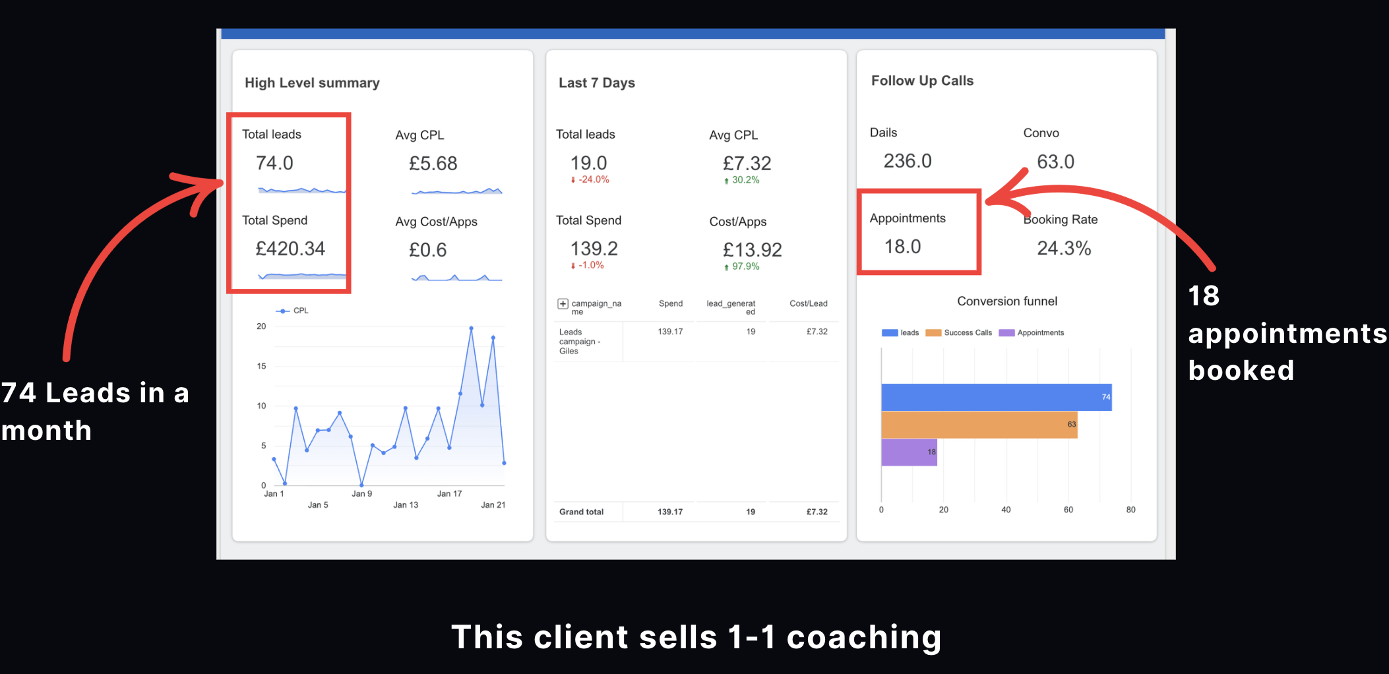Click the Appointments 18.0 scorecard
This screenshot has width=1389, height=674.
pos(919,232)
